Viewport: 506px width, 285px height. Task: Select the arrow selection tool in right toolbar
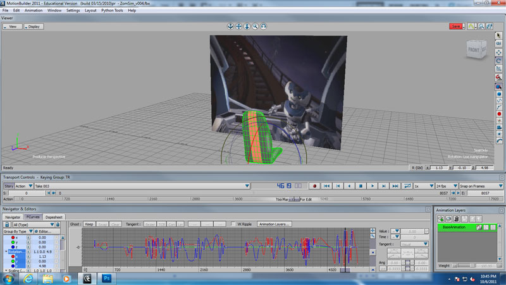(x=498, y=35)
